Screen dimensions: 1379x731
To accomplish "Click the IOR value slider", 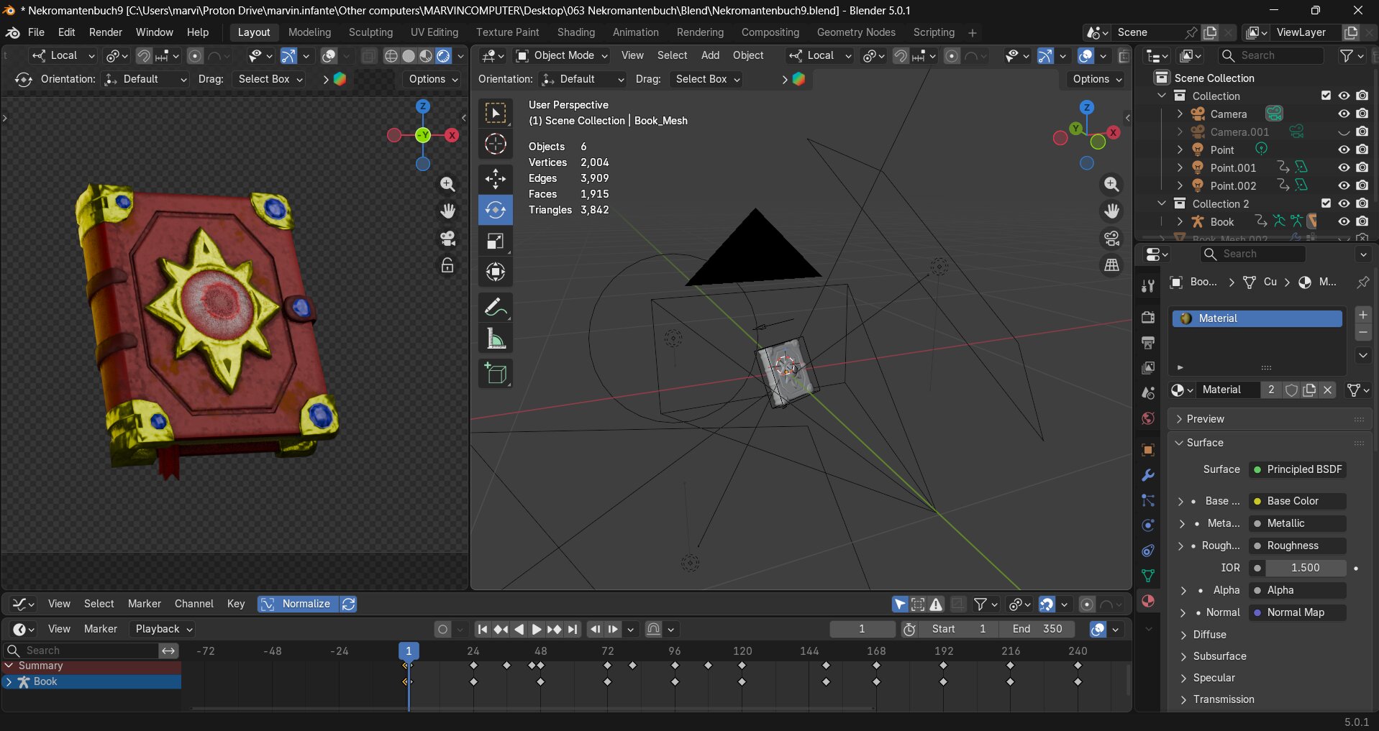I will (x=1304, y=568).
